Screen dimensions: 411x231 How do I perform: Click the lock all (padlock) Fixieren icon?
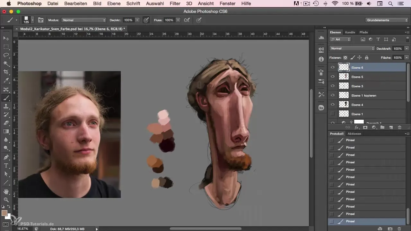[x=367, y=58]
